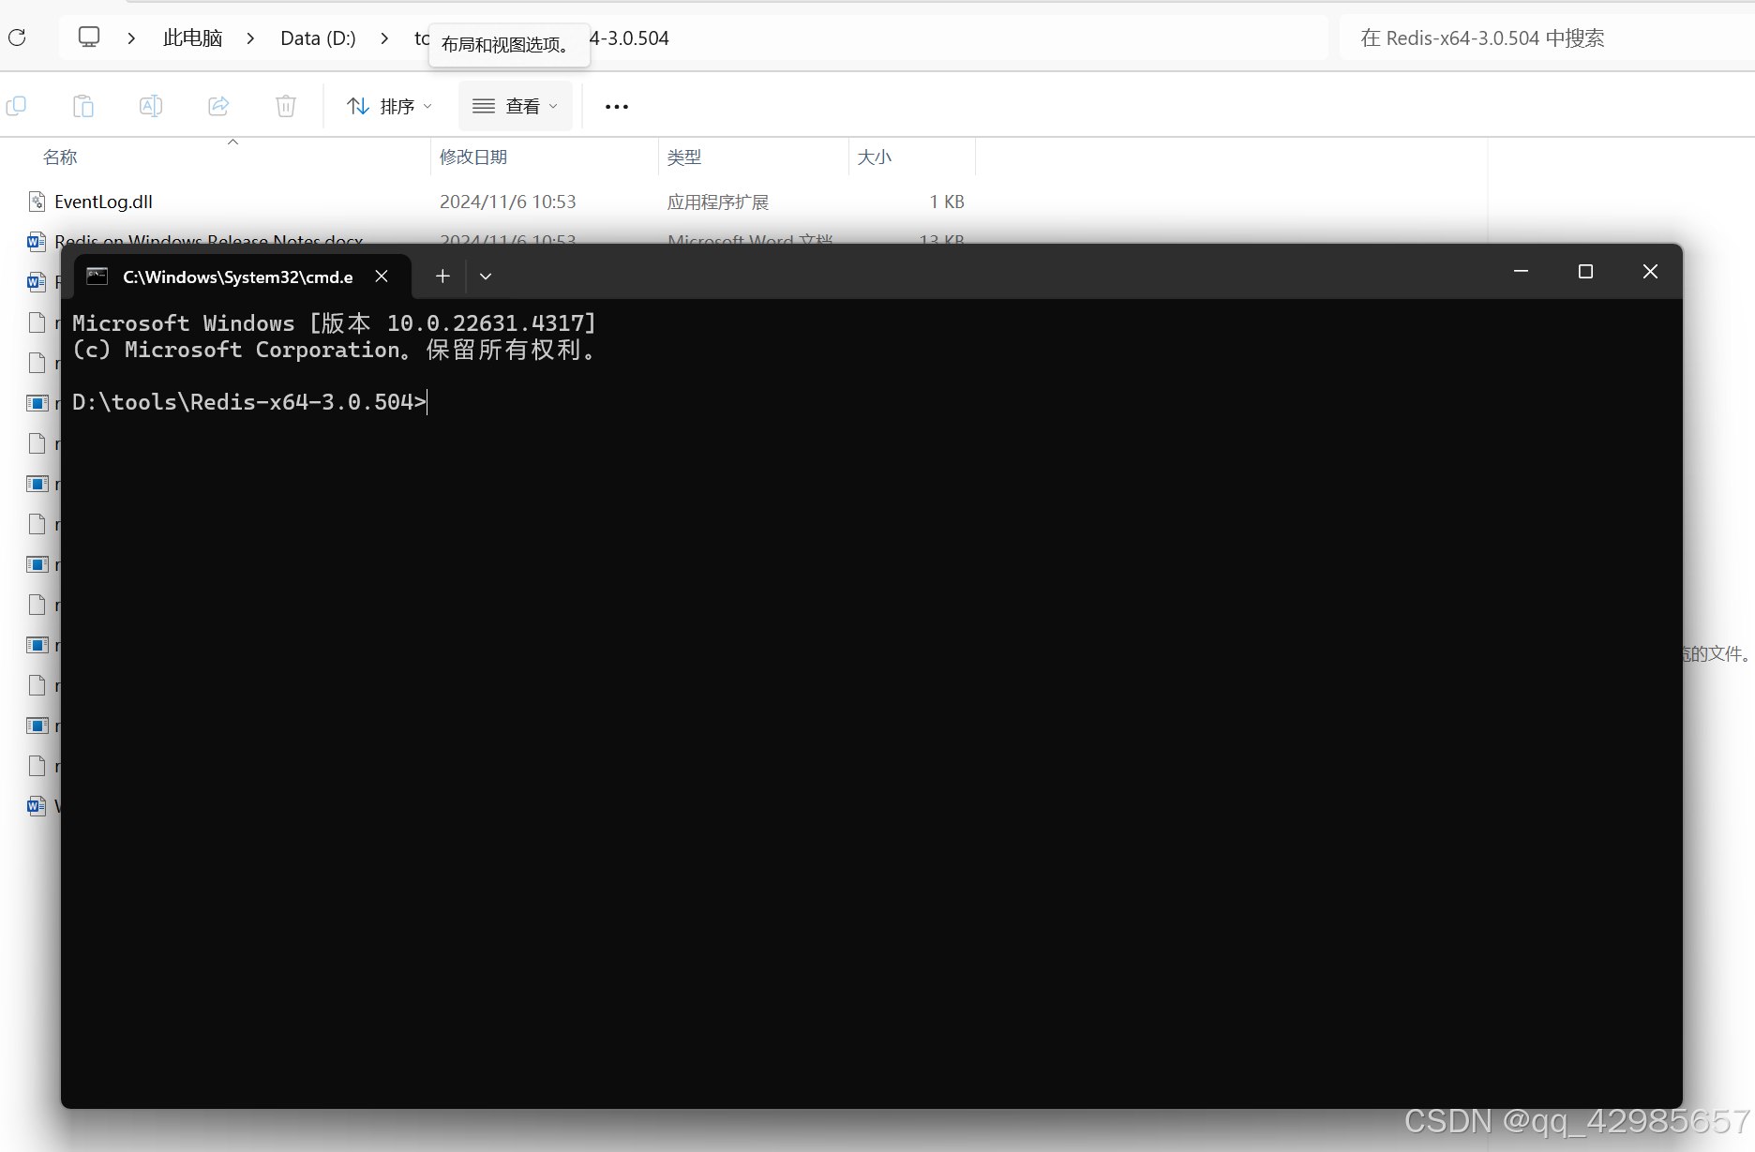Sort by the 大小 column header
Screen dimensions: 1755x1152
point(874,157)
